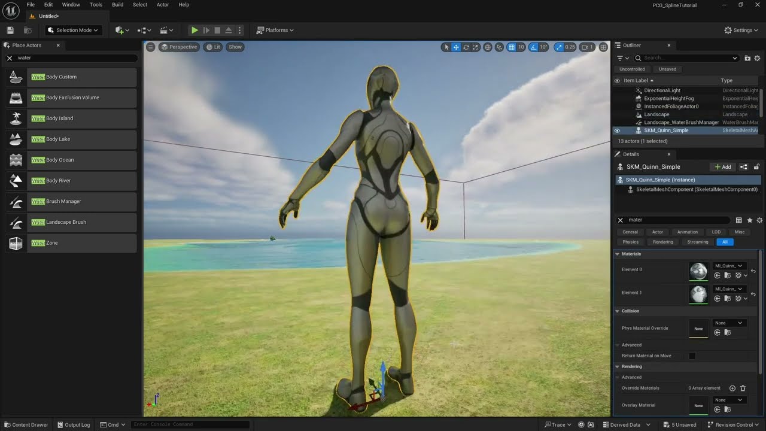Clear the Place Actors search for water

pos(10,58)
